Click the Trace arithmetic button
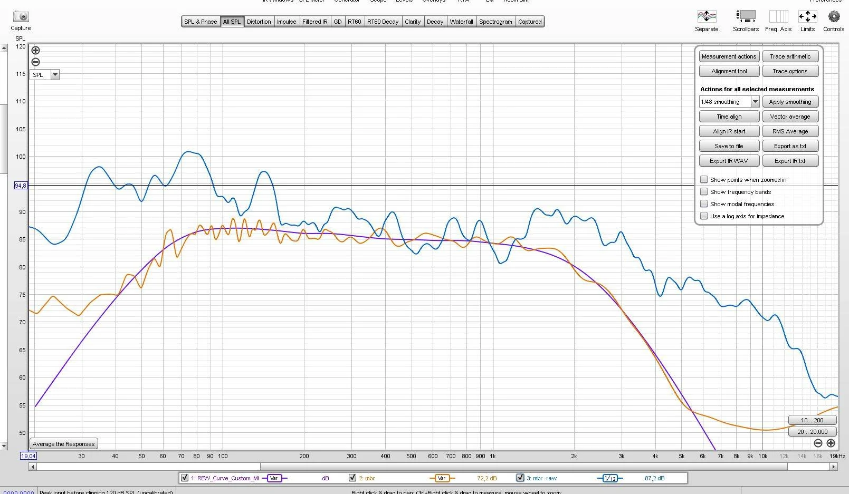 (x=790, y=56)
